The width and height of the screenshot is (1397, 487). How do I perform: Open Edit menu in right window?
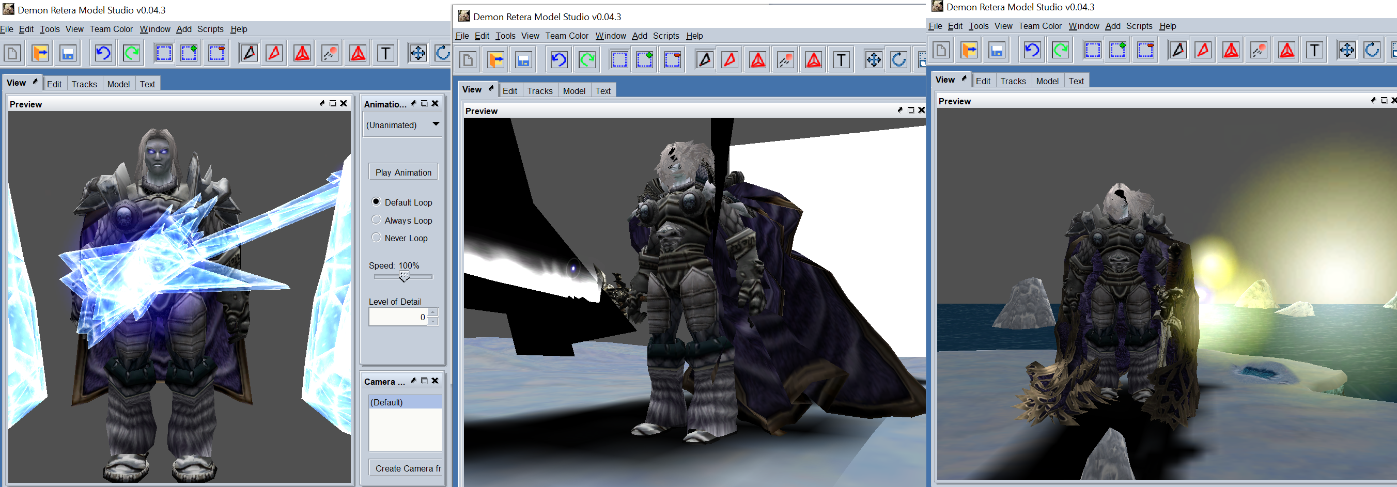coord(955,26)
